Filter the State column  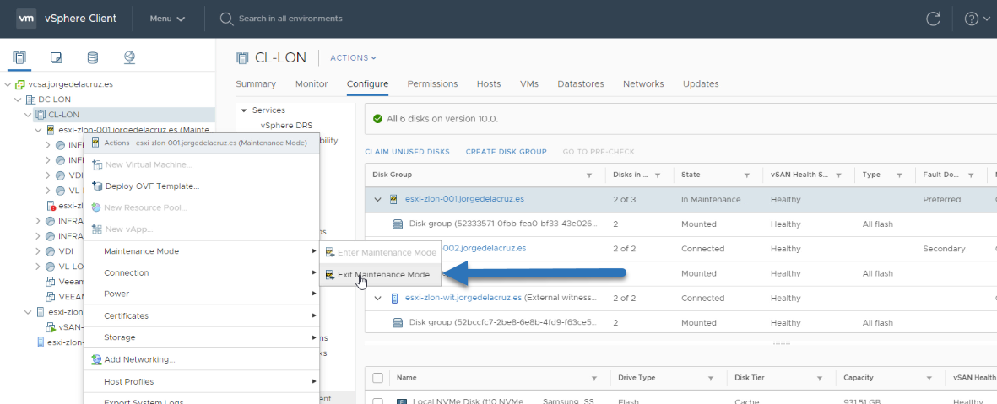(x=748, y=175)
